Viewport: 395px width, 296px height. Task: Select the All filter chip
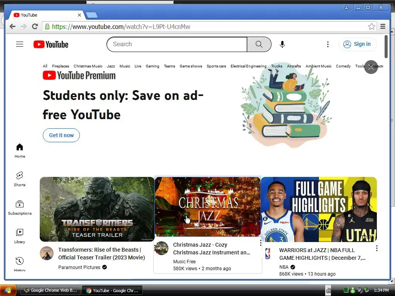coord(45,66)
